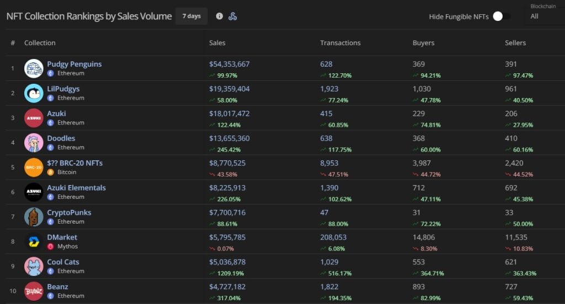The height and width of the screenshot is (304, 565).
Task: Open the LilPudgys collection link
Action: [63, 89]
